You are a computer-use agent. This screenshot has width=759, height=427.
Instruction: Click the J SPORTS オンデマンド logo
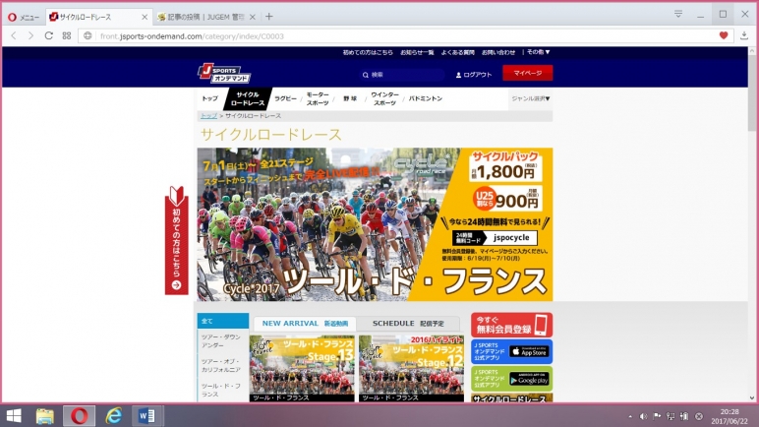pyautogui.click(x=224, y=73)
